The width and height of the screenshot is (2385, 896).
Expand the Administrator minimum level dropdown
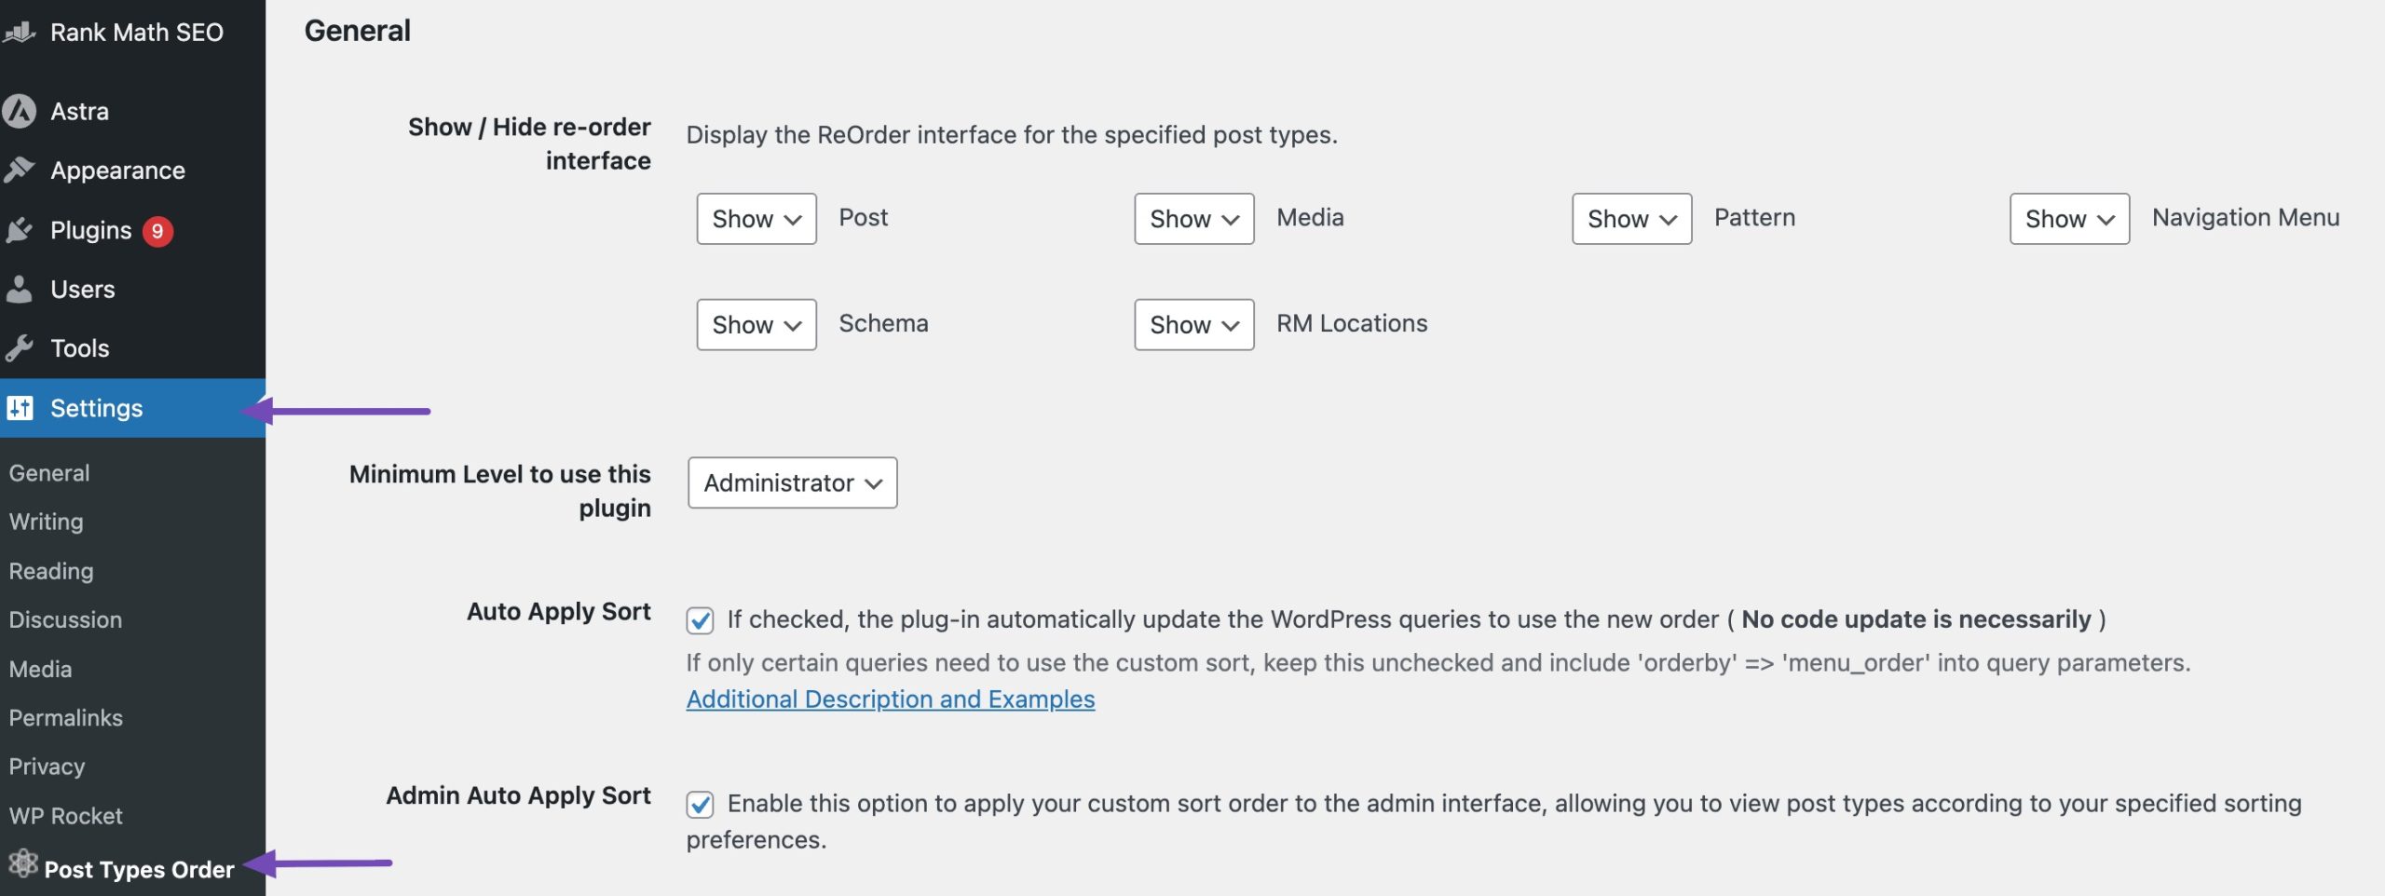(793, 482)
